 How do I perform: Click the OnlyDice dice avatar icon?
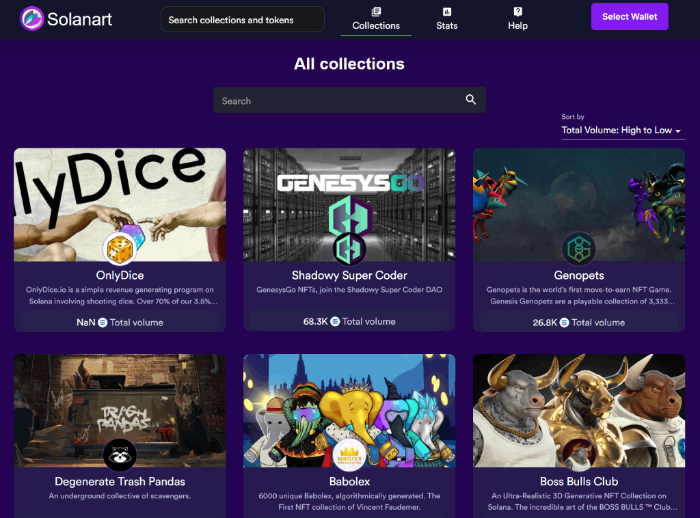pos(120,249)
